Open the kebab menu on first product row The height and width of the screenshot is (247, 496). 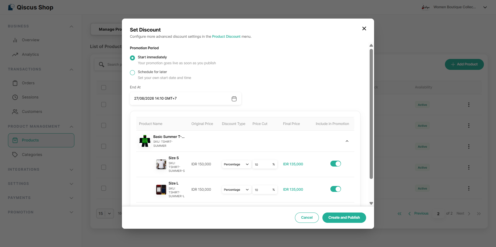pyautogui.click(x=469, y=105)
